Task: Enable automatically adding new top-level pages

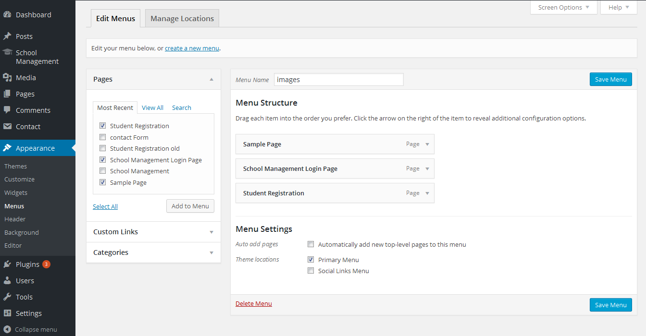Action: coord(311,244)
